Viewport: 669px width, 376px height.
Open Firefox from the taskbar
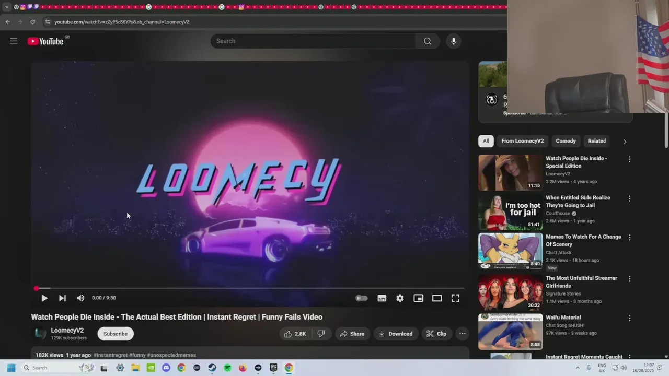[243, 368]
